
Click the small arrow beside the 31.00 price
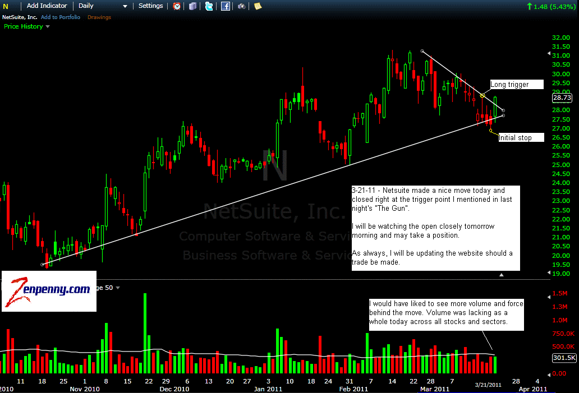(549, 54)
